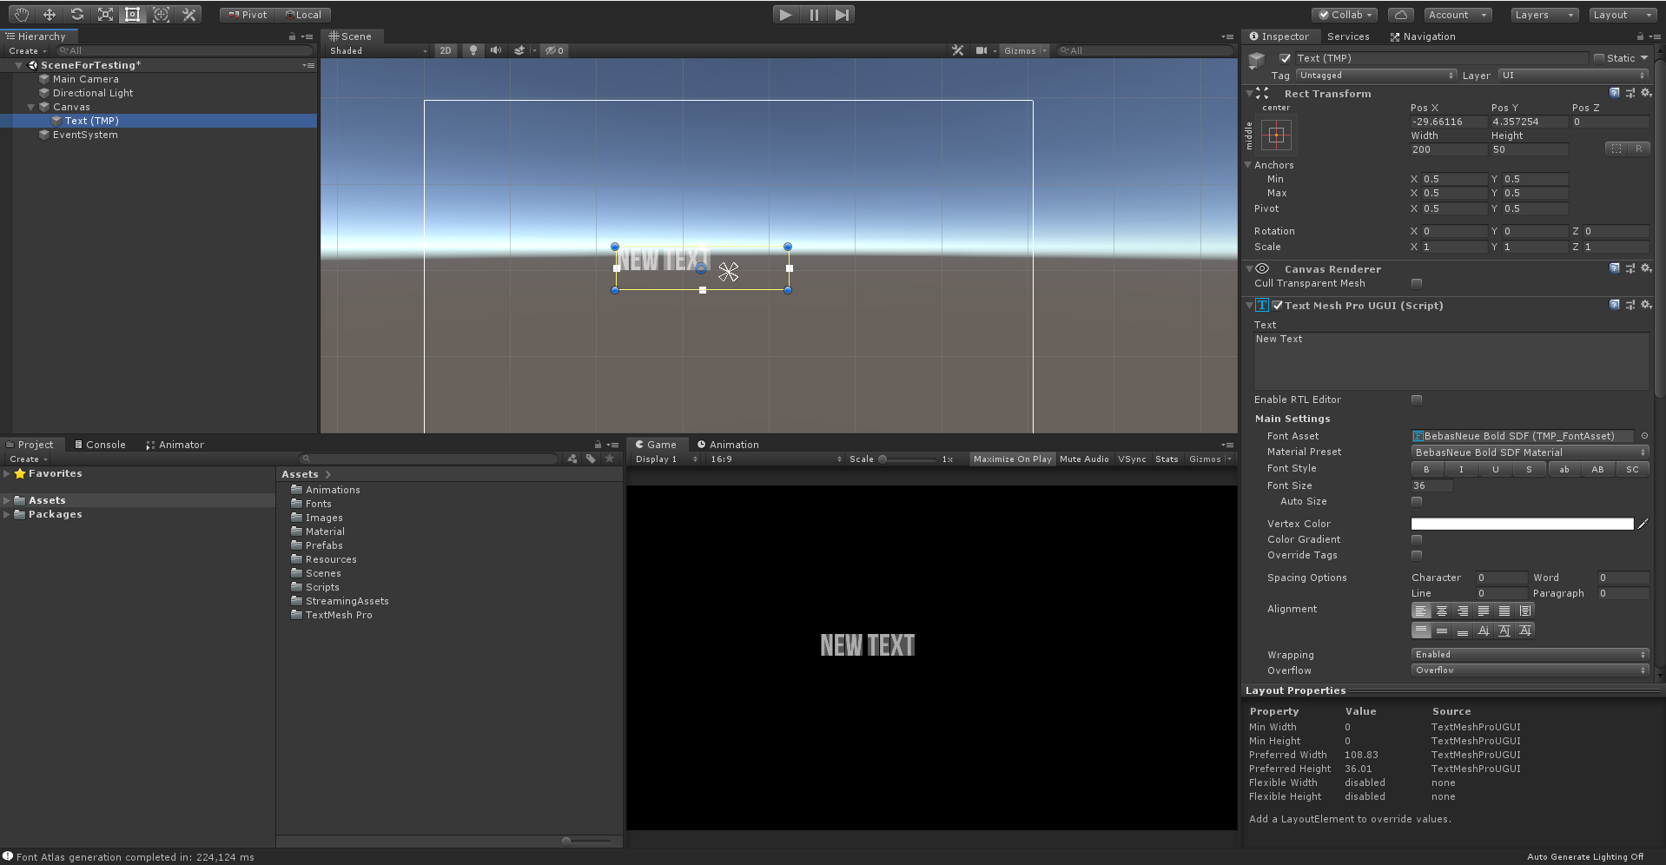Open the Layer dropdown showing UI
The height and width of the screenshot is (865, 1666).
pyautogui.click(x=1573, y=76)
